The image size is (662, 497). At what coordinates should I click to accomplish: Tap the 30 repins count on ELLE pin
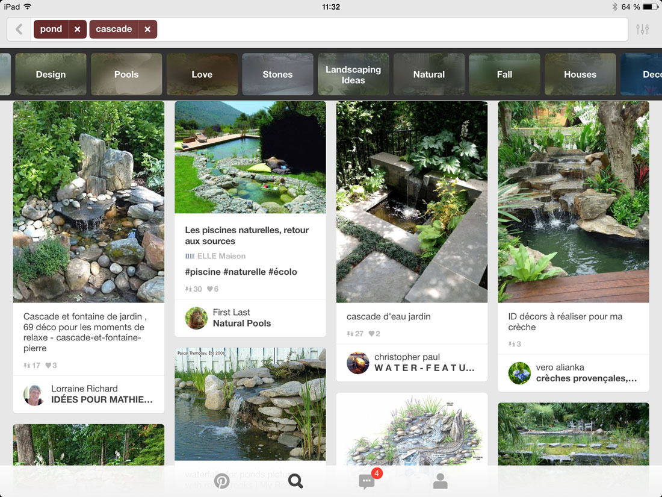[194, 289]
